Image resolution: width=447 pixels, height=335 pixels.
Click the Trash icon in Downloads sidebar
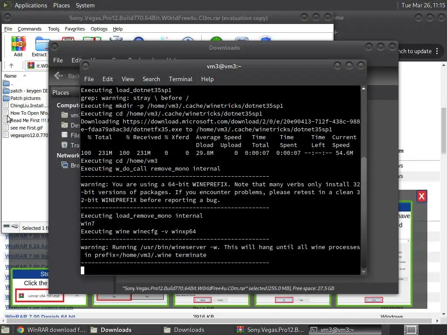coord(65,145)
